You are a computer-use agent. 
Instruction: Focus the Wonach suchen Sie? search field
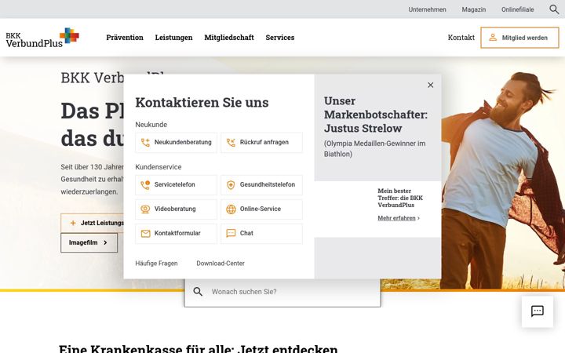click(x=282, y=292)
